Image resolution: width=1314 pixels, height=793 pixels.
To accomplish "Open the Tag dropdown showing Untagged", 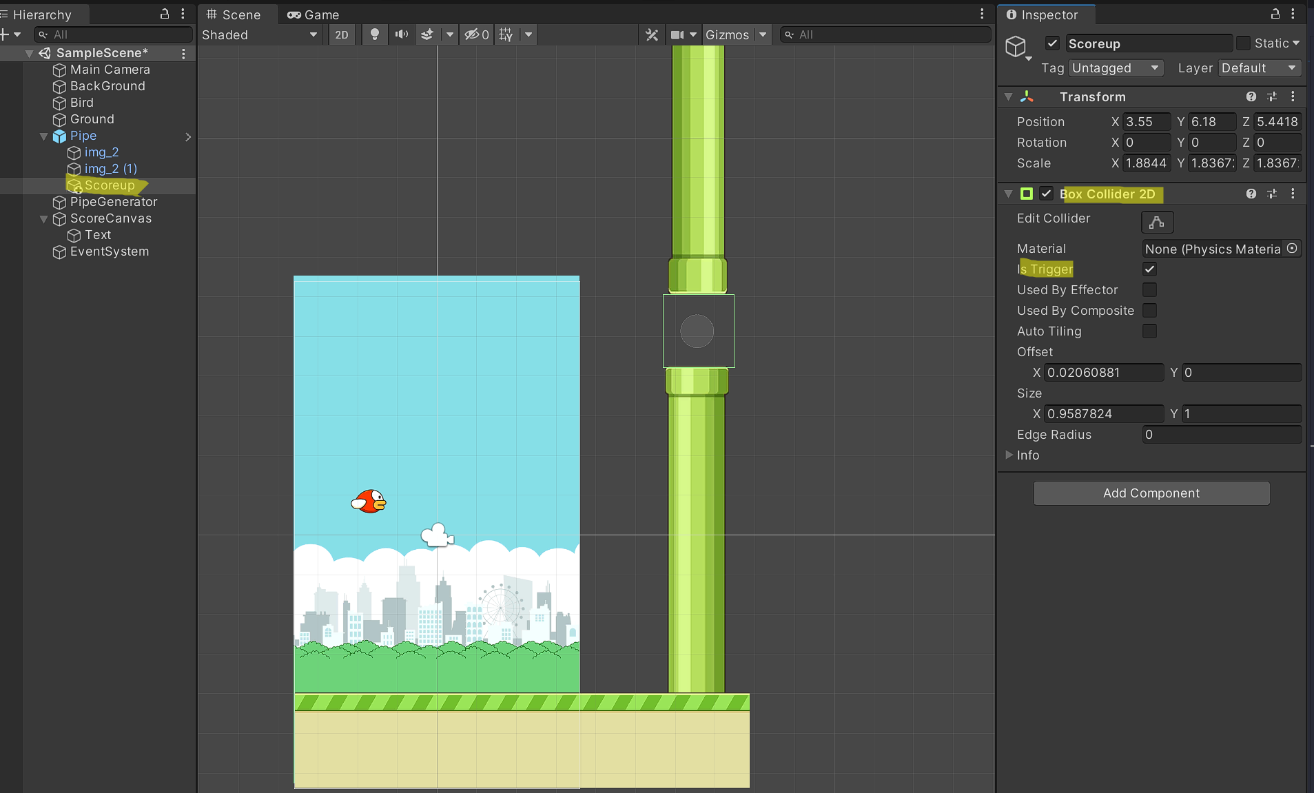I will (1116, 68).
